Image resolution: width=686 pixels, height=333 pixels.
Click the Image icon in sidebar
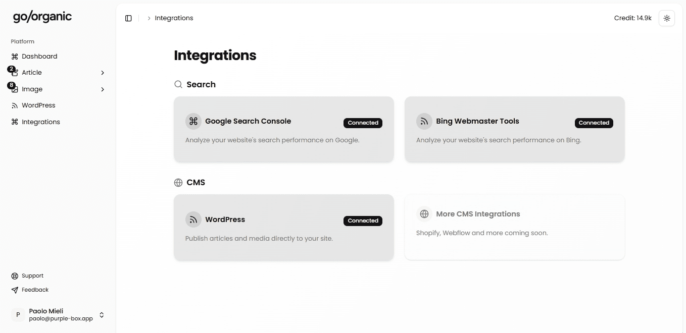[x=15, y=89]
